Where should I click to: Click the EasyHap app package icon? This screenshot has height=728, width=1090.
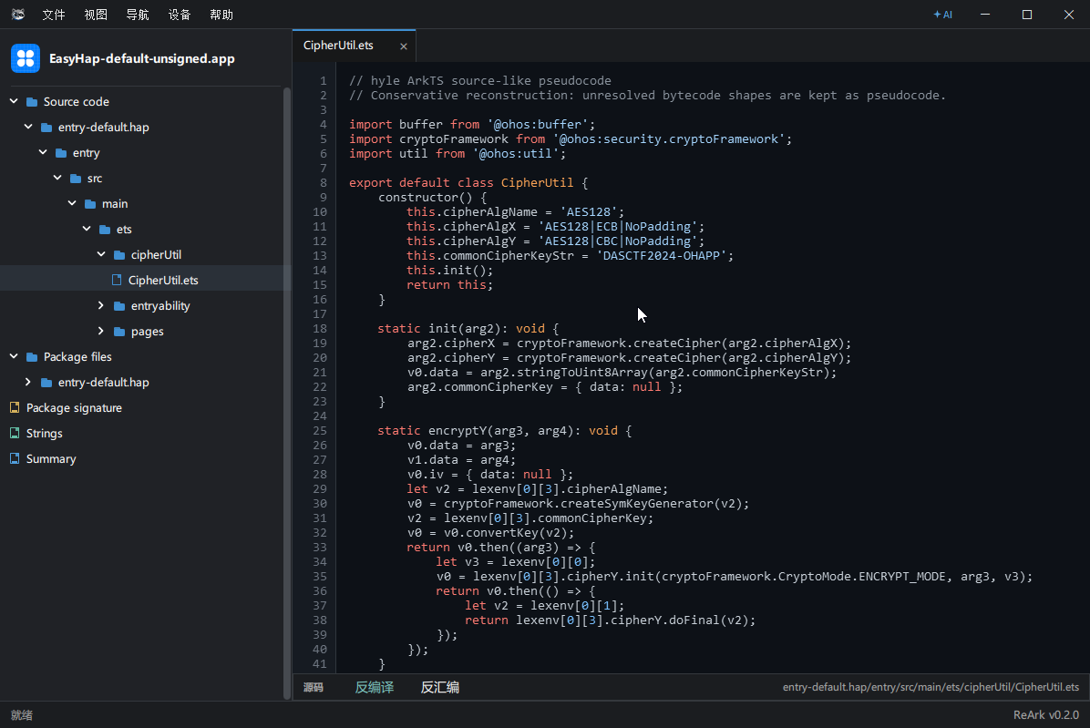click(26, 58)
